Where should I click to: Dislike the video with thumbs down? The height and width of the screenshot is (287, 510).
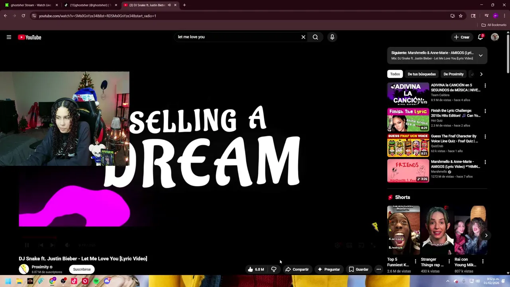pyautogui.click(x=274, y=269)
